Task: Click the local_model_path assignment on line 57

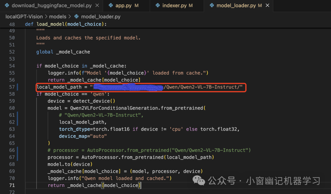Action: (x=139, y=87)
